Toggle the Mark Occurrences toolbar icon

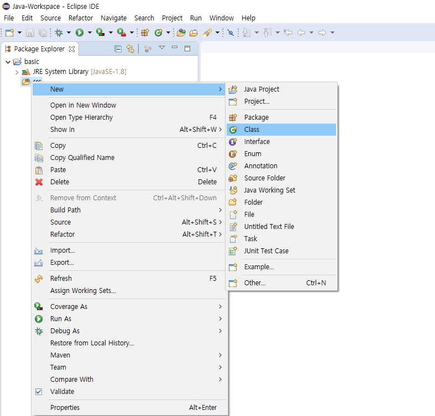[x=230, y=33]
